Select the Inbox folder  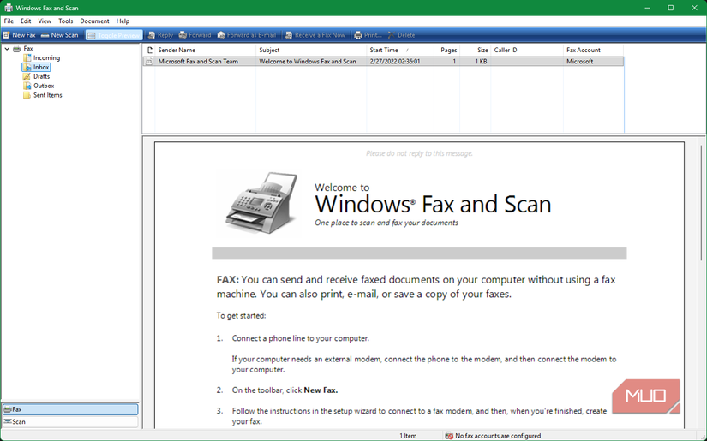[x=41, y=67]
